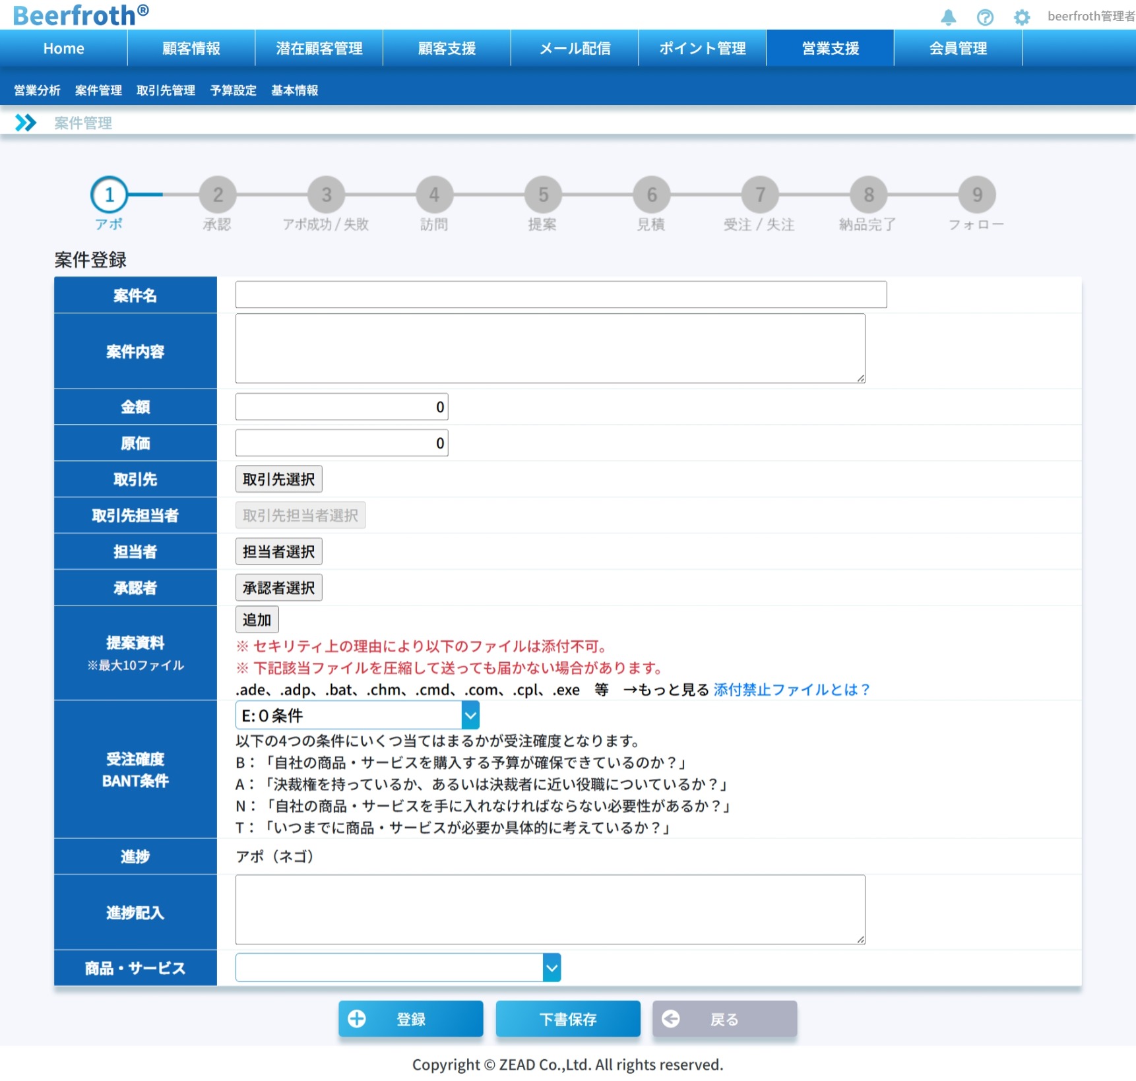This screenshot has width=1136, height=1081.
Task: Open the 顧客情報 menu tab
Action: click(x=191, y=48)
